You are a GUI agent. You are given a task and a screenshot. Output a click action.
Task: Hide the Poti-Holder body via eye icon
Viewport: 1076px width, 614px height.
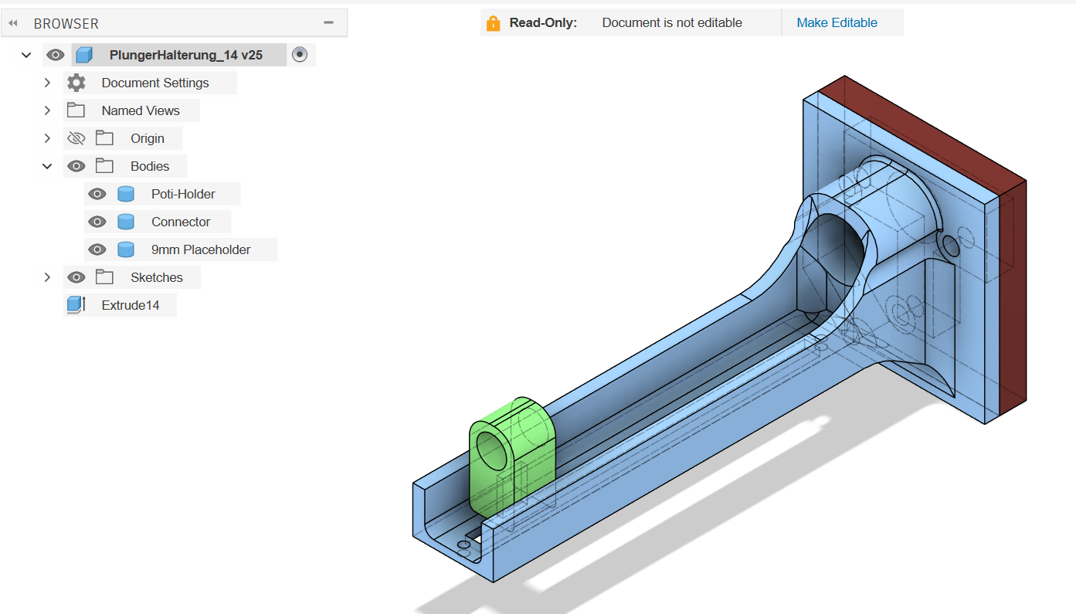tap(97, 194)
